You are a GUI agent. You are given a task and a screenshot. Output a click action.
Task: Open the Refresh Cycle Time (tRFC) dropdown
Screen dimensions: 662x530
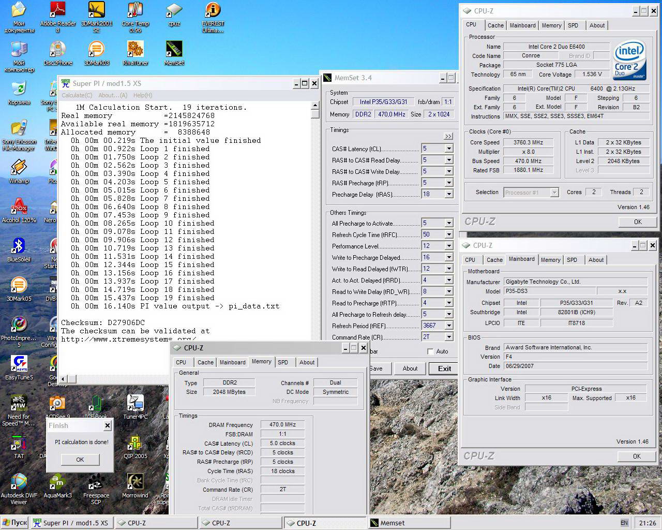coord(449,234)
